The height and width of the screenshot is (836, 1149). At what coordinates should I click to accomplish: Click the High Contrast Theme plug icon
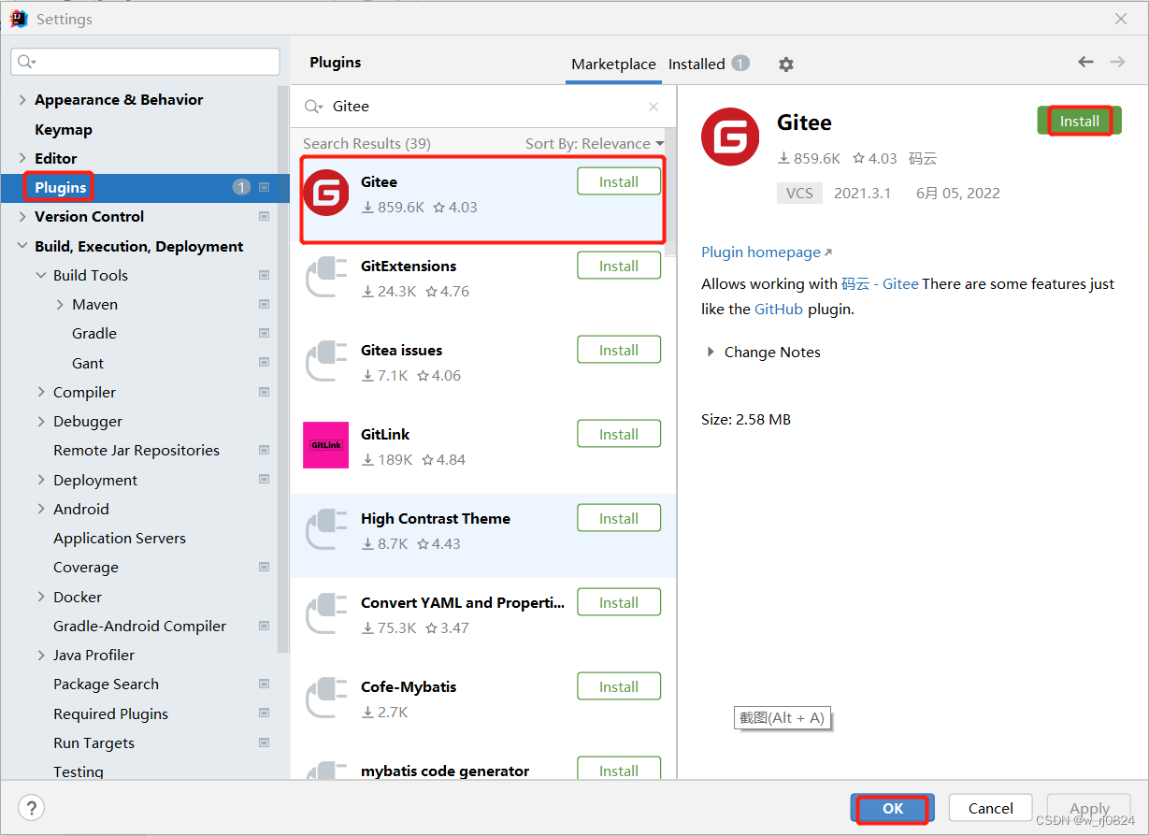(x=326, y=530)
